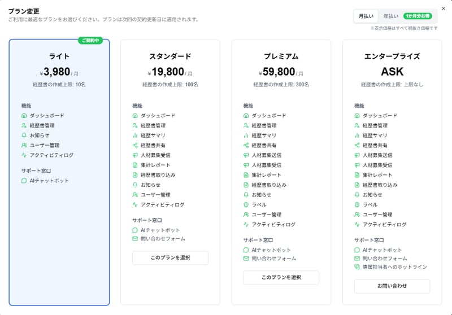Viewport: 452px width, 315px height.
Task: Close the プラン変更 dialog
Action: [x=444, y=8]
